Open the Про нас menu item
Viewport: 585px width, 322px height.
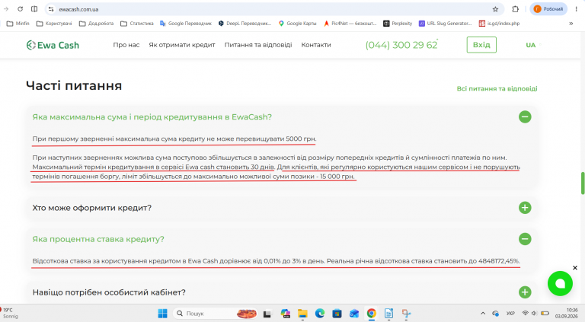pos(126,45)
